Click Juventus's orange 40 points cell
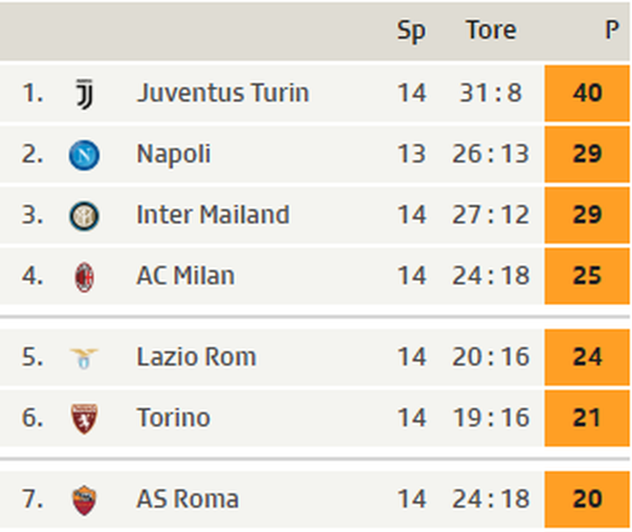This screenshot has width=632, height=532. (587, 93)
